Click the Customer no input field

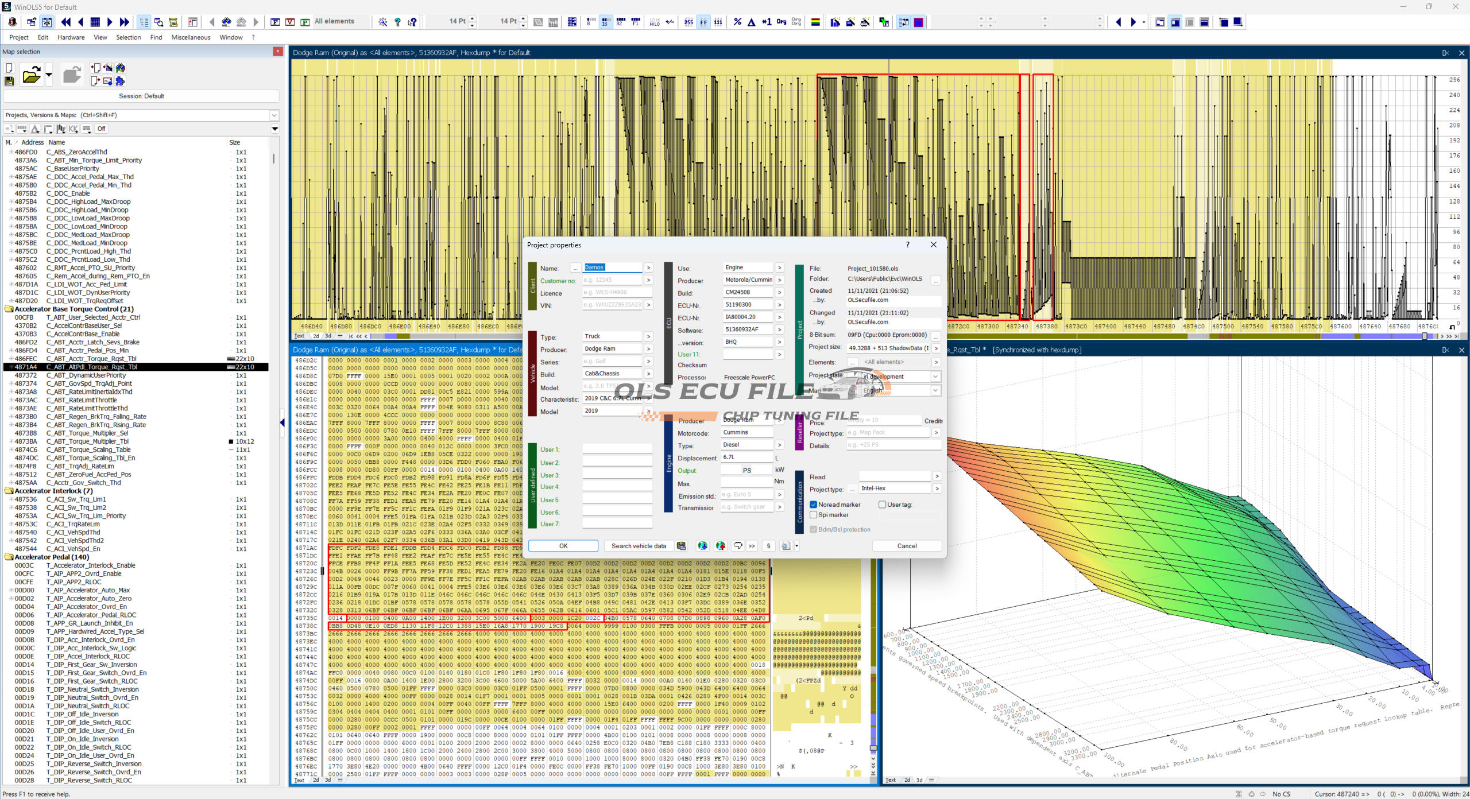click(x=612, y=280)
